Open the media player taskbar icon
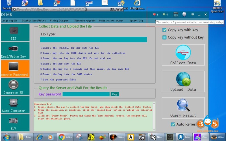The width and height of the screenshot is (226, 141). pyautogui.click(x=50, y=137)
